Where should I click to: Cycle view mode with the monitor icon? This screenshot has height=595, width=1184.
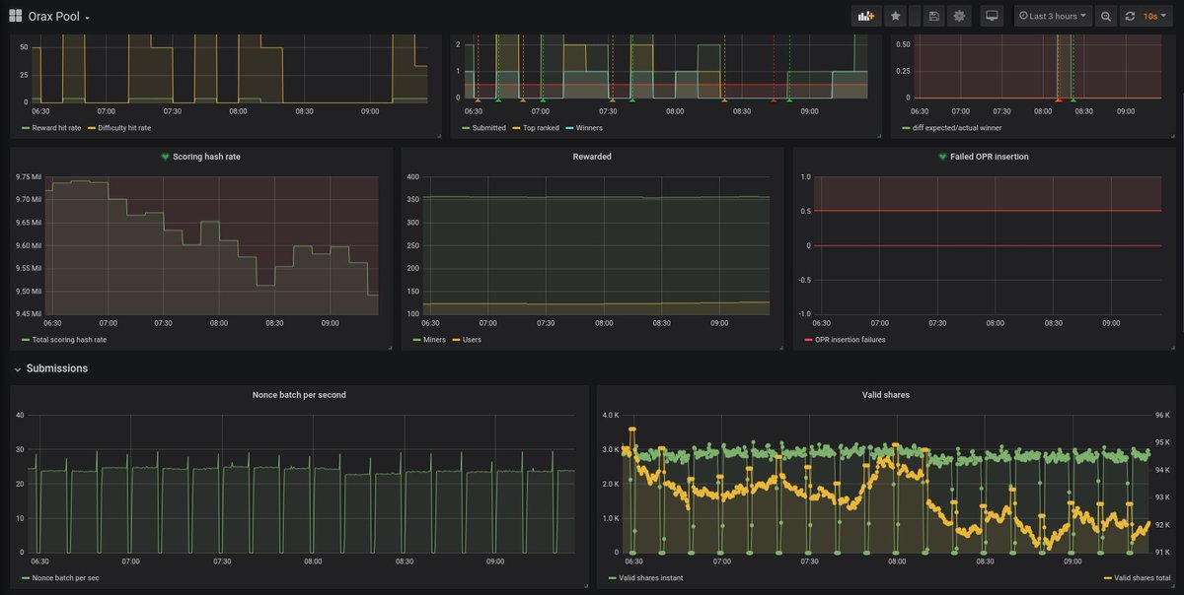click(993, 16)
